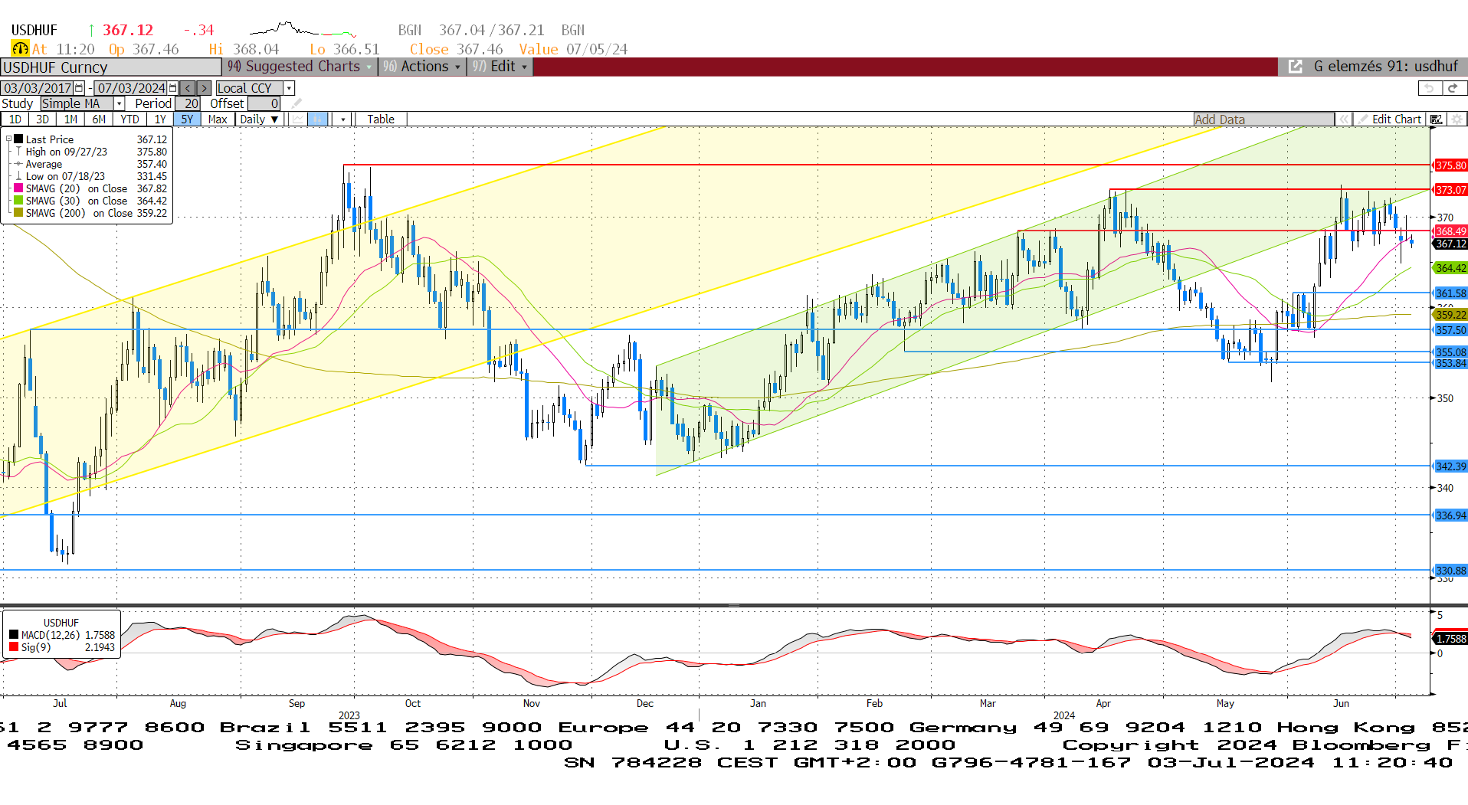Select the 6M range
This screenshot has height=805, width=1468.
pos(99,119)
